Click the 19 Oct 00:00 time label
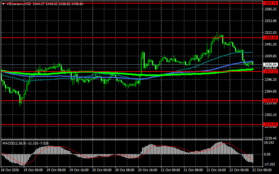The width and height of the screenshot is (279, 174). [33, 170]
